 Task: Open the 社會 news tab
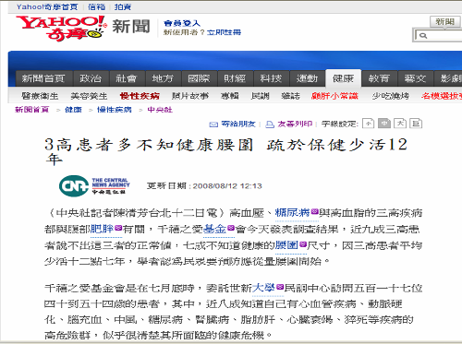pos(127,78)
